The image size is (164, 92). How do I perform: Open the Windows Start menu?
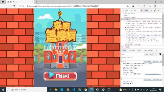(3, 90)
